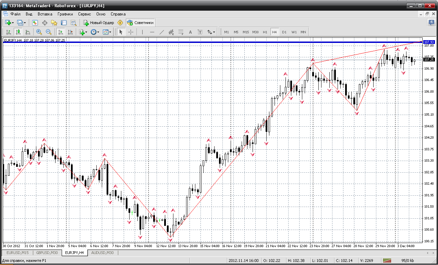Set timeframe to M5
This screenshot has height=265, width=438.
coord(236,32)
